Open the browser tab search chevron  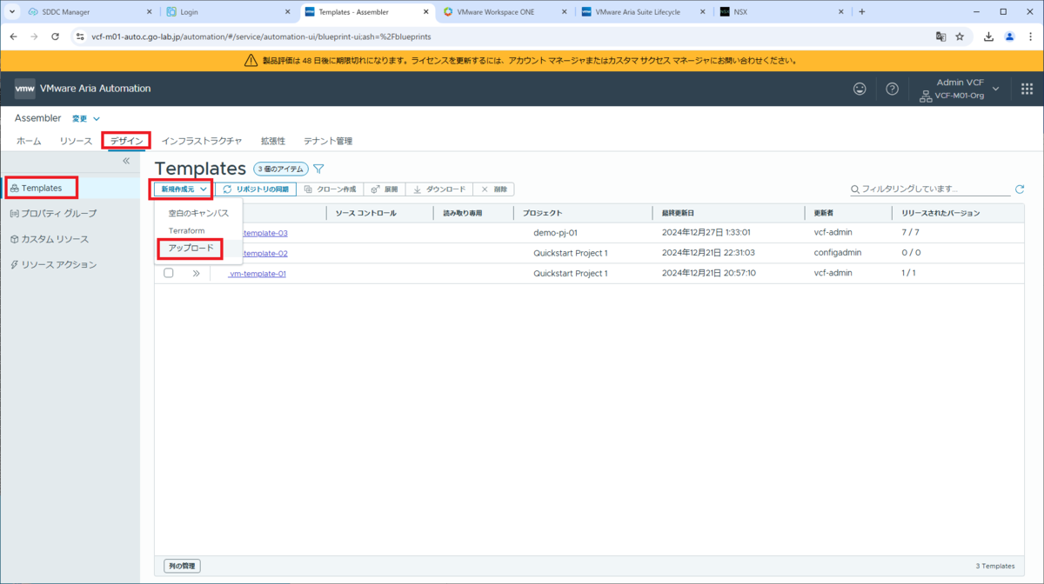point(12,12)
